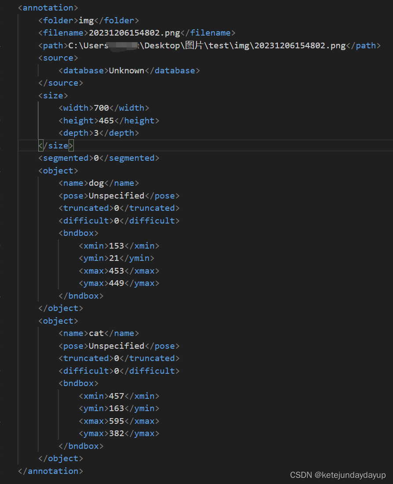Click the segmented value 0
The image size is (393, 484).
96,158
